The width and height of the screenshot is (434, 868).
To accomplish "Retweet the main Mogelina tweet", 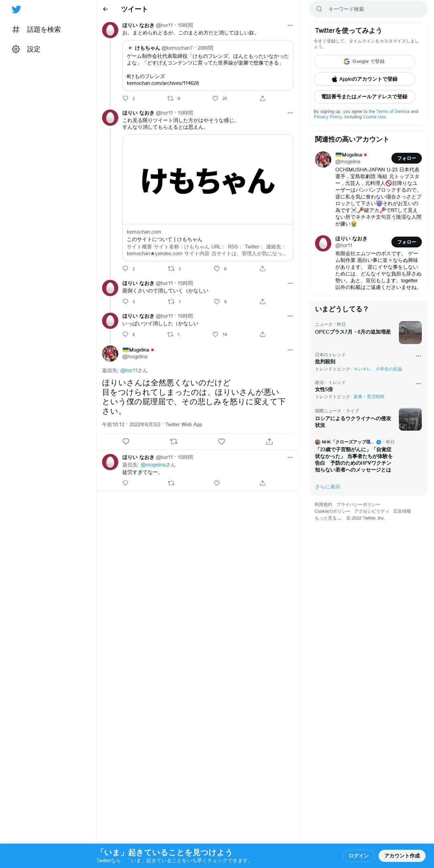I will [174, 441].
